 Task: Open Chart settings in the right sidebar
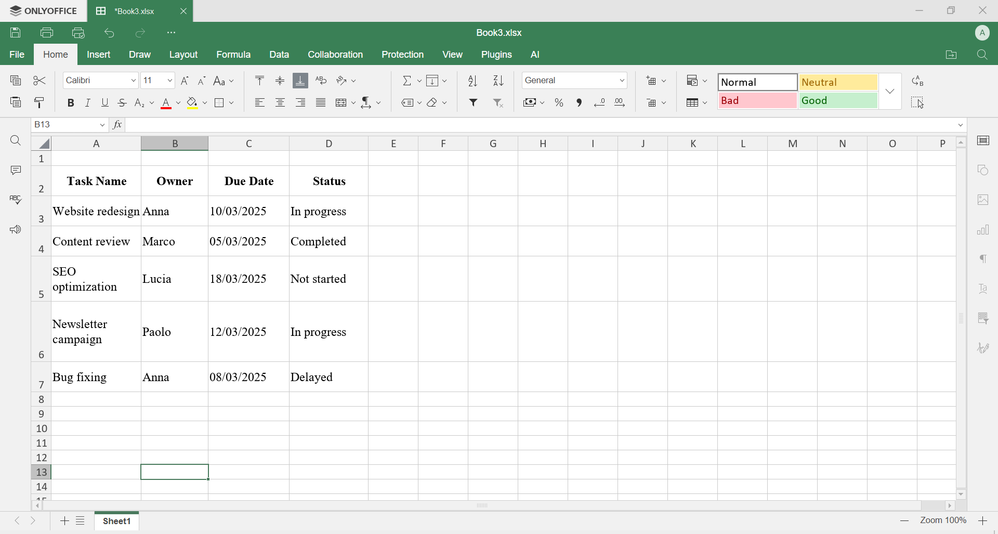tap(984, 229)
